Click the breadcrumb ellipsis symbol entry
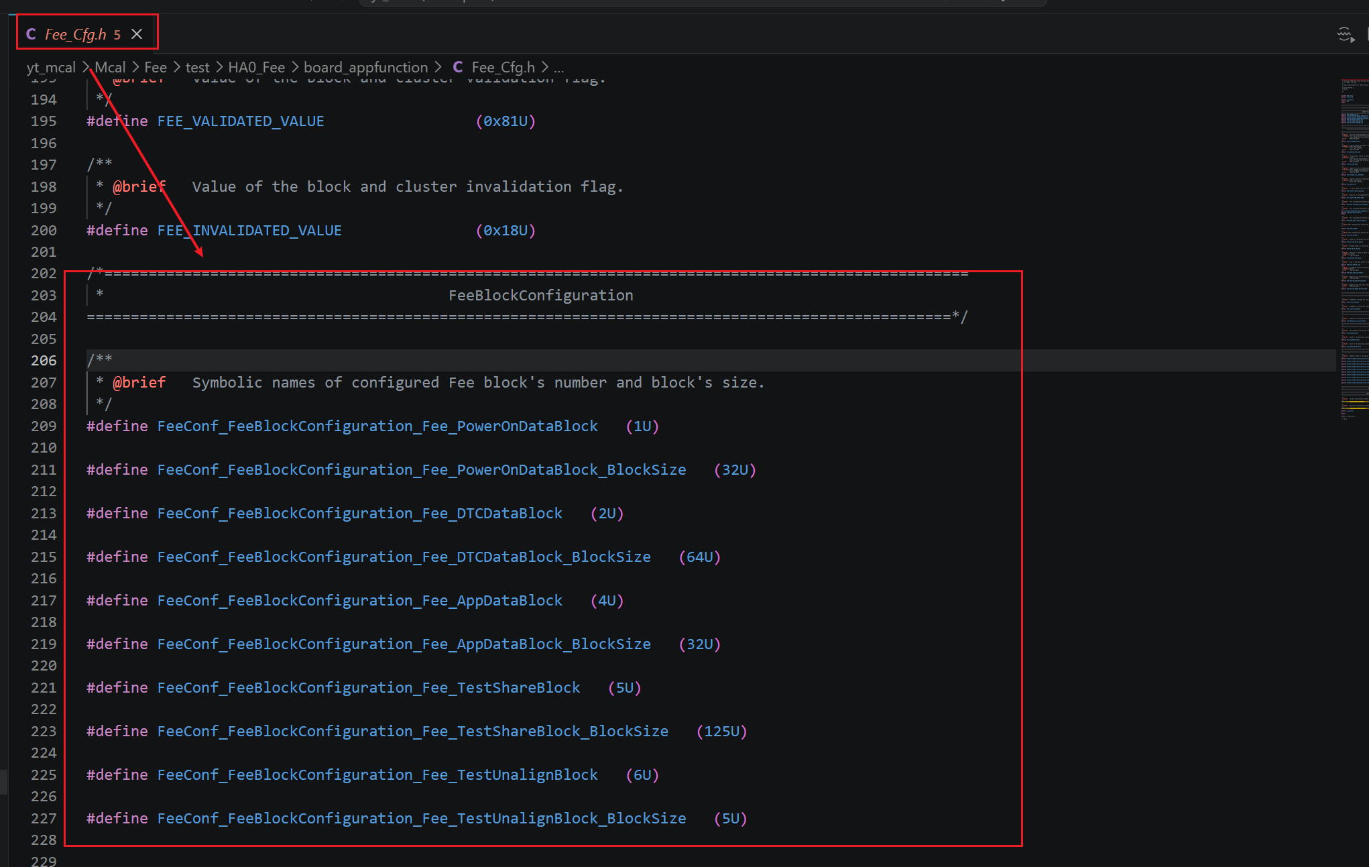 pos(559,67)
